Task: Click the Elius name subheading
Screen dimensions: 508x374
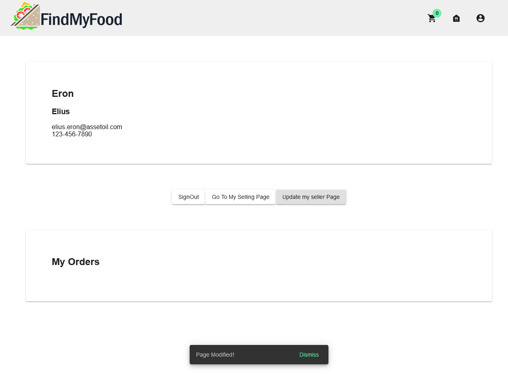Action: tap(61, 111)
